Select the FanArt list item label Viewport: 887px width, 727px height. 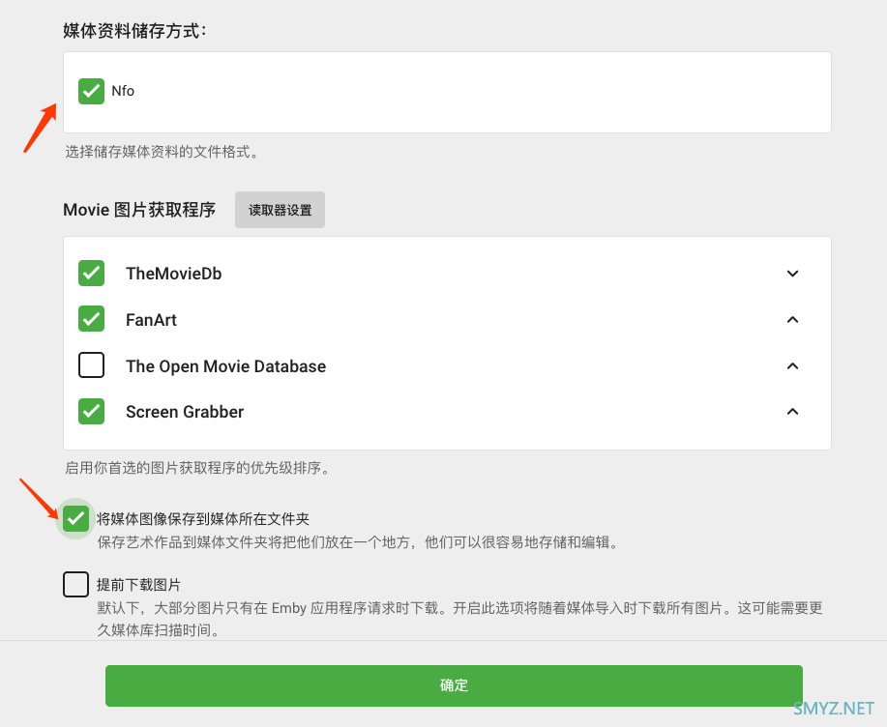(151, 320)
